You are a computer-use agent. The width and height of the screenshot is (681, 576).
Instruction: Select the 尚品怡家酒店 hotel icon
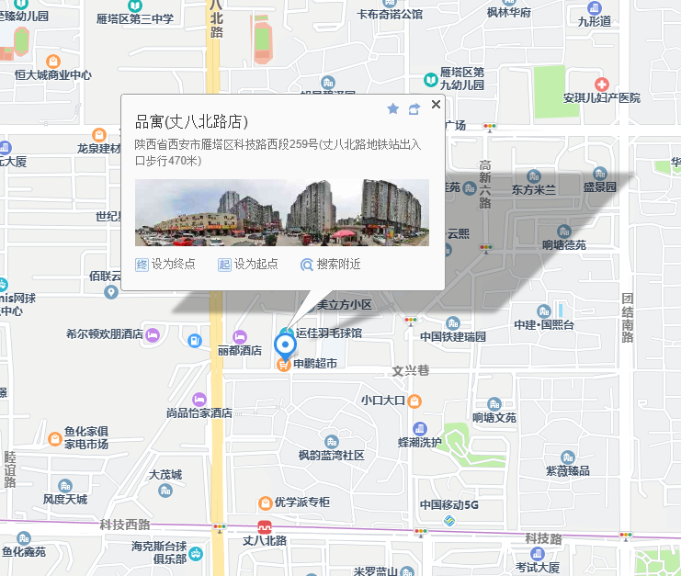(199, 400)
